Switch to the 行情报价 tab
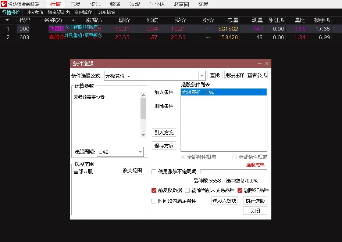Viewport: 342px width, 242px height. 11,12
